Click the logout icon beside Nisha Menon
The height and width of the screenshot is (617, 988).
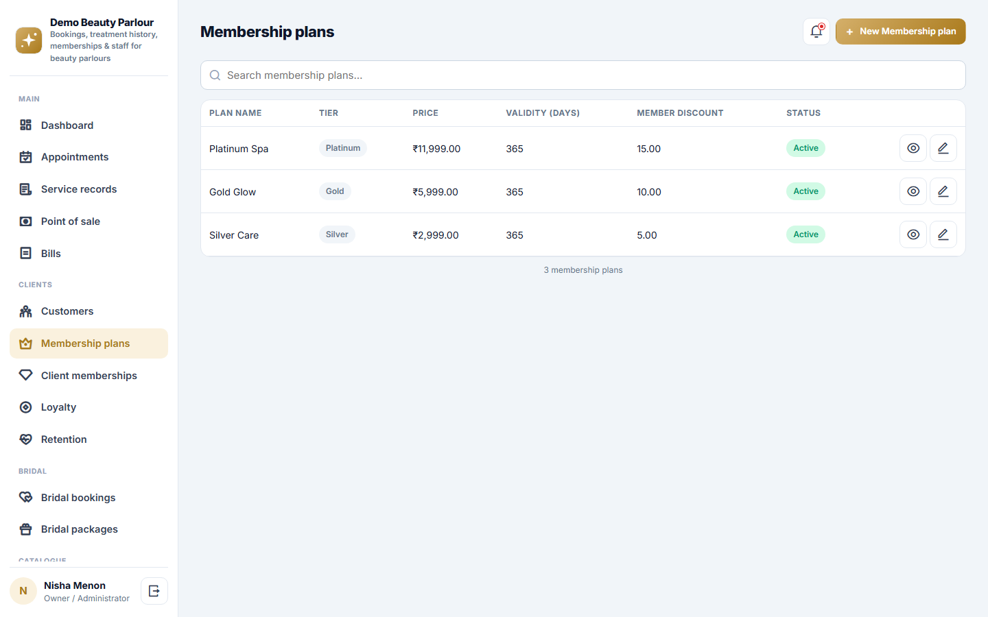(154, 591)
